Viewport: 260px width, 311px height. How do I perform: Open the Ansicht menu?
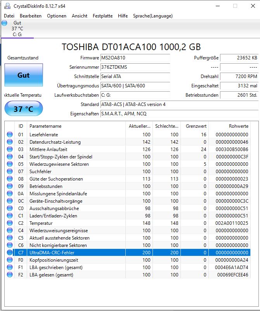pyautogui.click(x=80, y=16)
